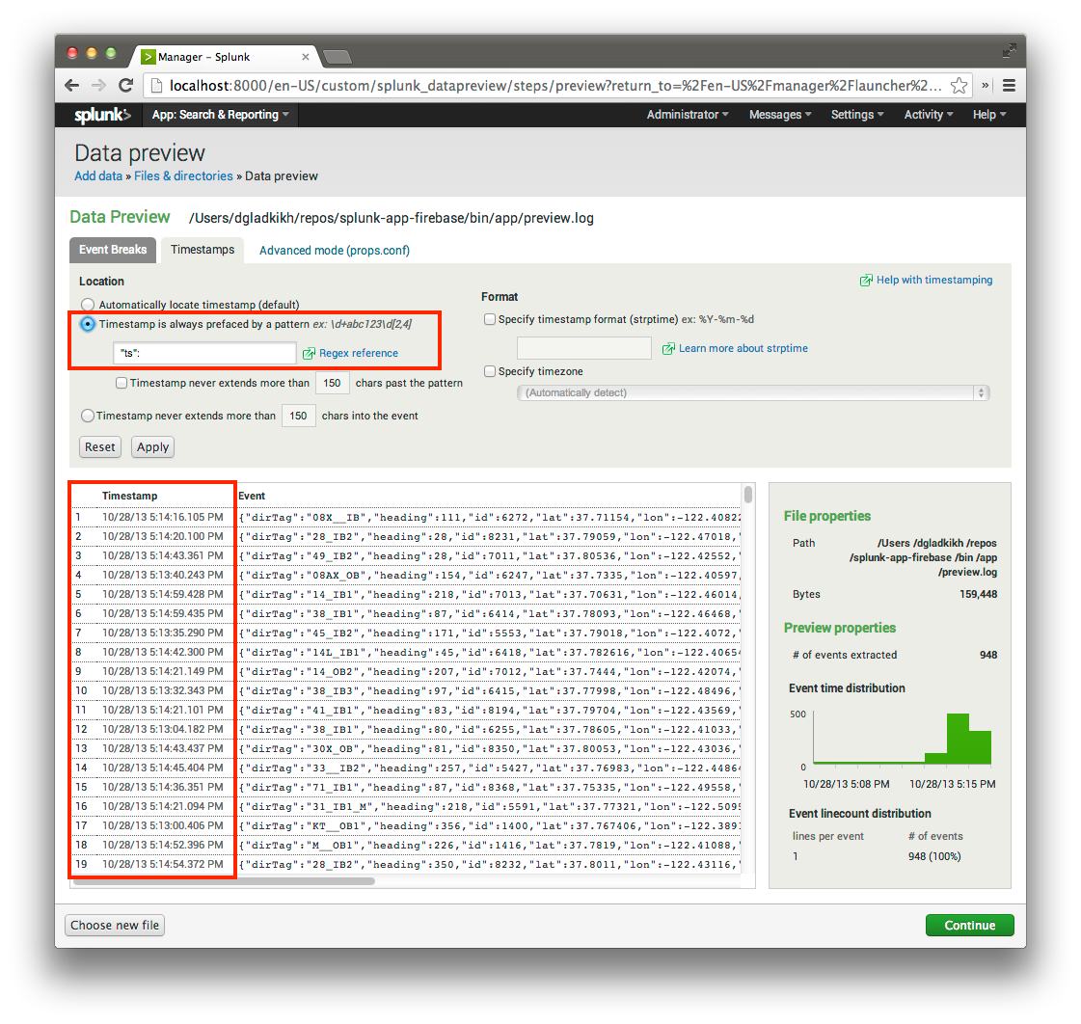Screen dimensions: 1081x1024
Task: Open the App: Search & Reporting dropdown
Action: point(221,115)
